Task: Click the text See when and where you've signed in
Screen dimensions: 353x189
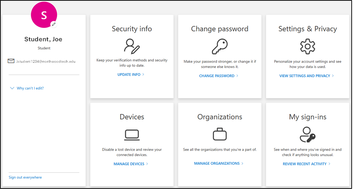Action: point(308,152)
